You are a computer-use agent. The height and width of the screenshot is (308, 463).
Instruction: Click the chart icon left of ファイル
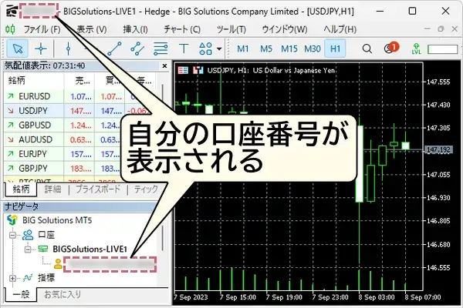point(10,29)
